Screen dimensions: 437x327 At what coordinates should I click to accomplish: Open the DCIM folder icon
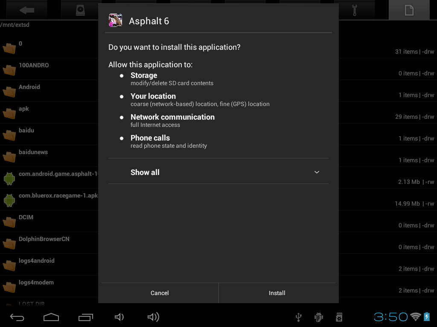coord(9,222)
